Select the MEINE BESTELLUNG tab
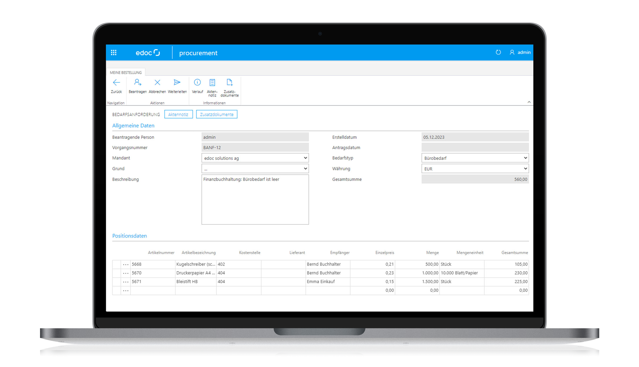This screenshot has width=639, height=367. point(126,72)
